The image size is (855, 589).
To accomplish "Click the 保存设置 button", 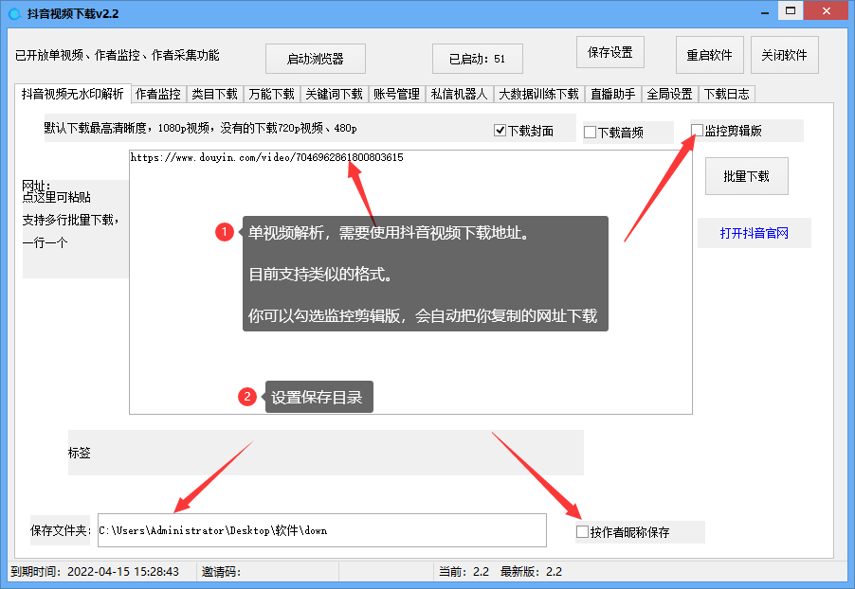I will click(610, 52).
